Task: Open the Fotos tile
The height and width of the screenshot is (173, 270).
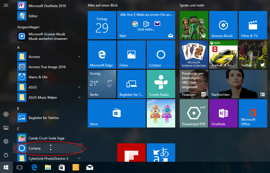Action: pyautogui.click(x=131, y=55)
